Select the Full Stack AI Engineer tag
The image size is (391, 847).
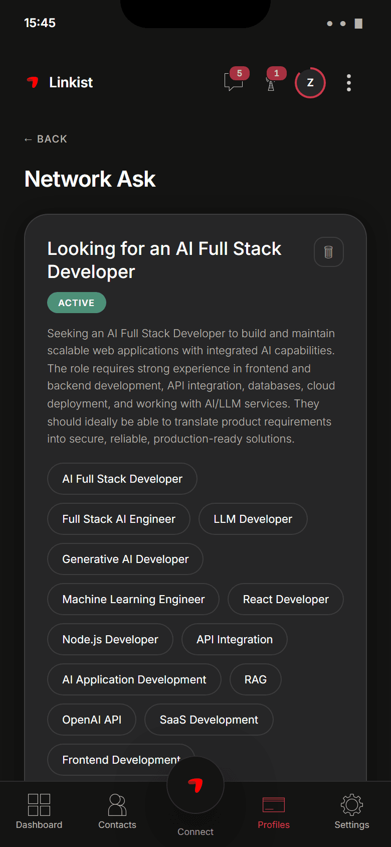click(x=119, y=519)
